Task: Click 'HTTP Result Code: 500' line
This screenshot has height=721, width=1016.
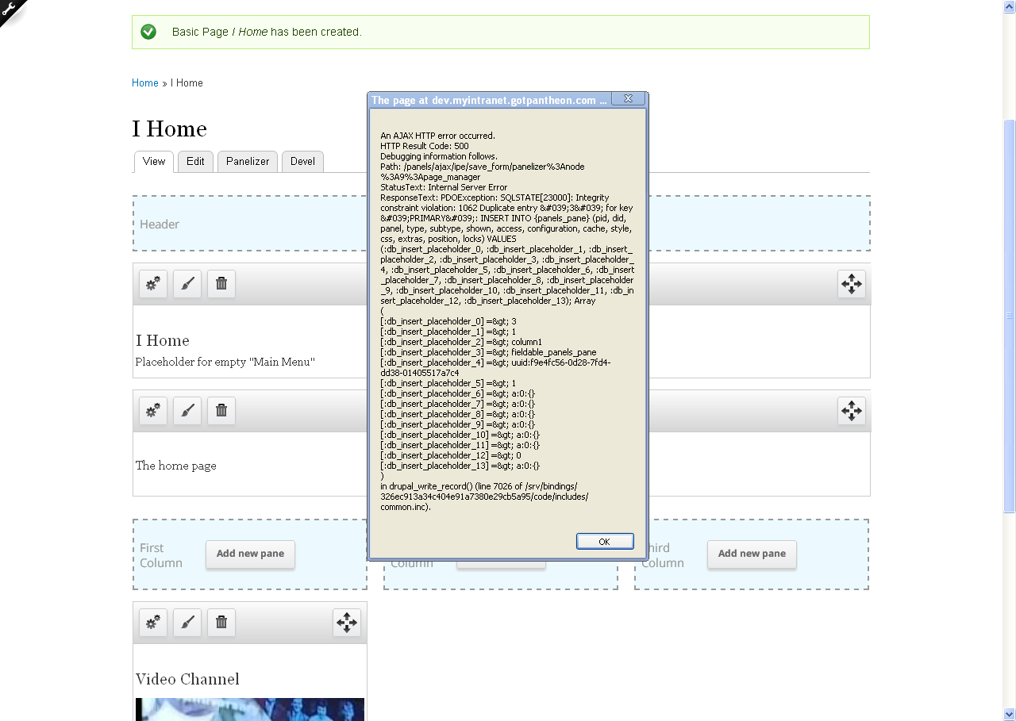Action: (425, 146)
